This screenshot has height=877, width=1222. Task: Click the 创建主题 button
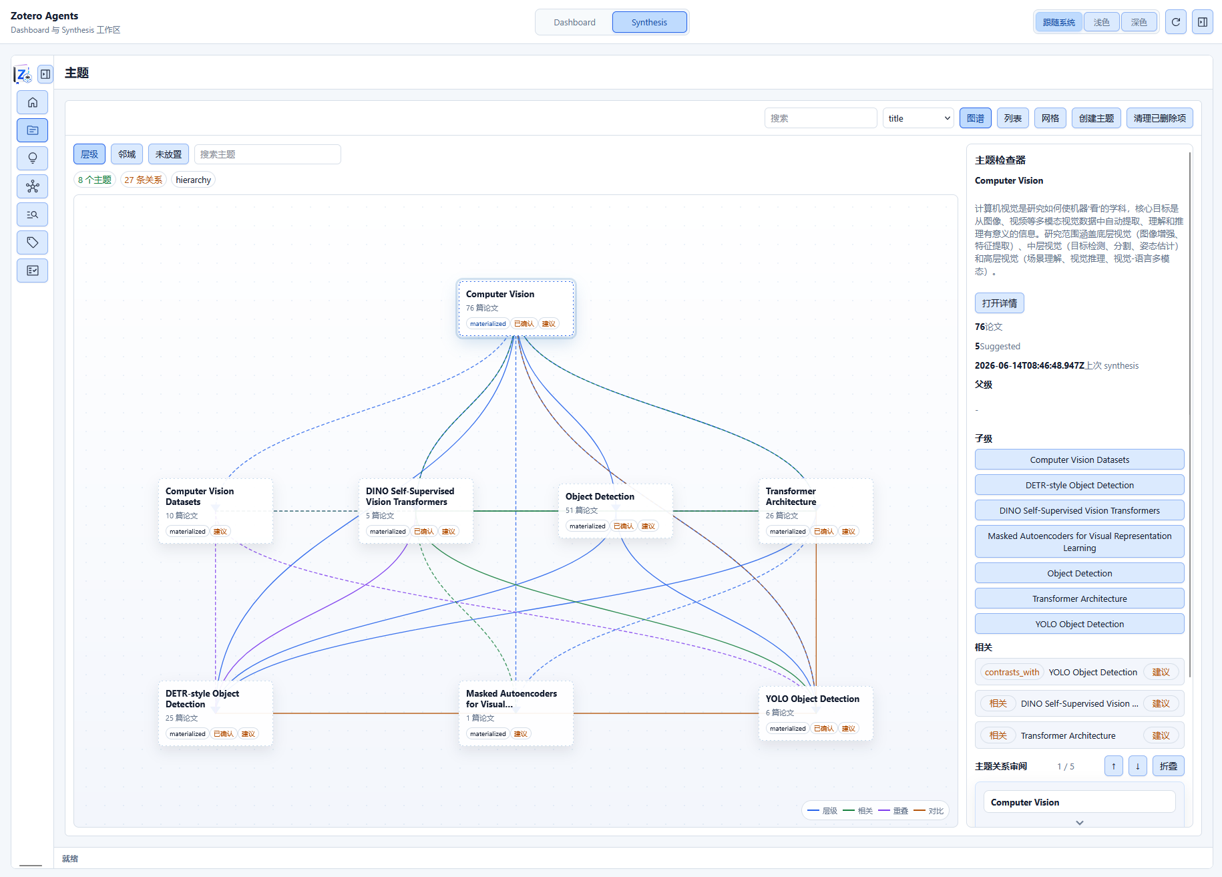[x=1096, y=118]
